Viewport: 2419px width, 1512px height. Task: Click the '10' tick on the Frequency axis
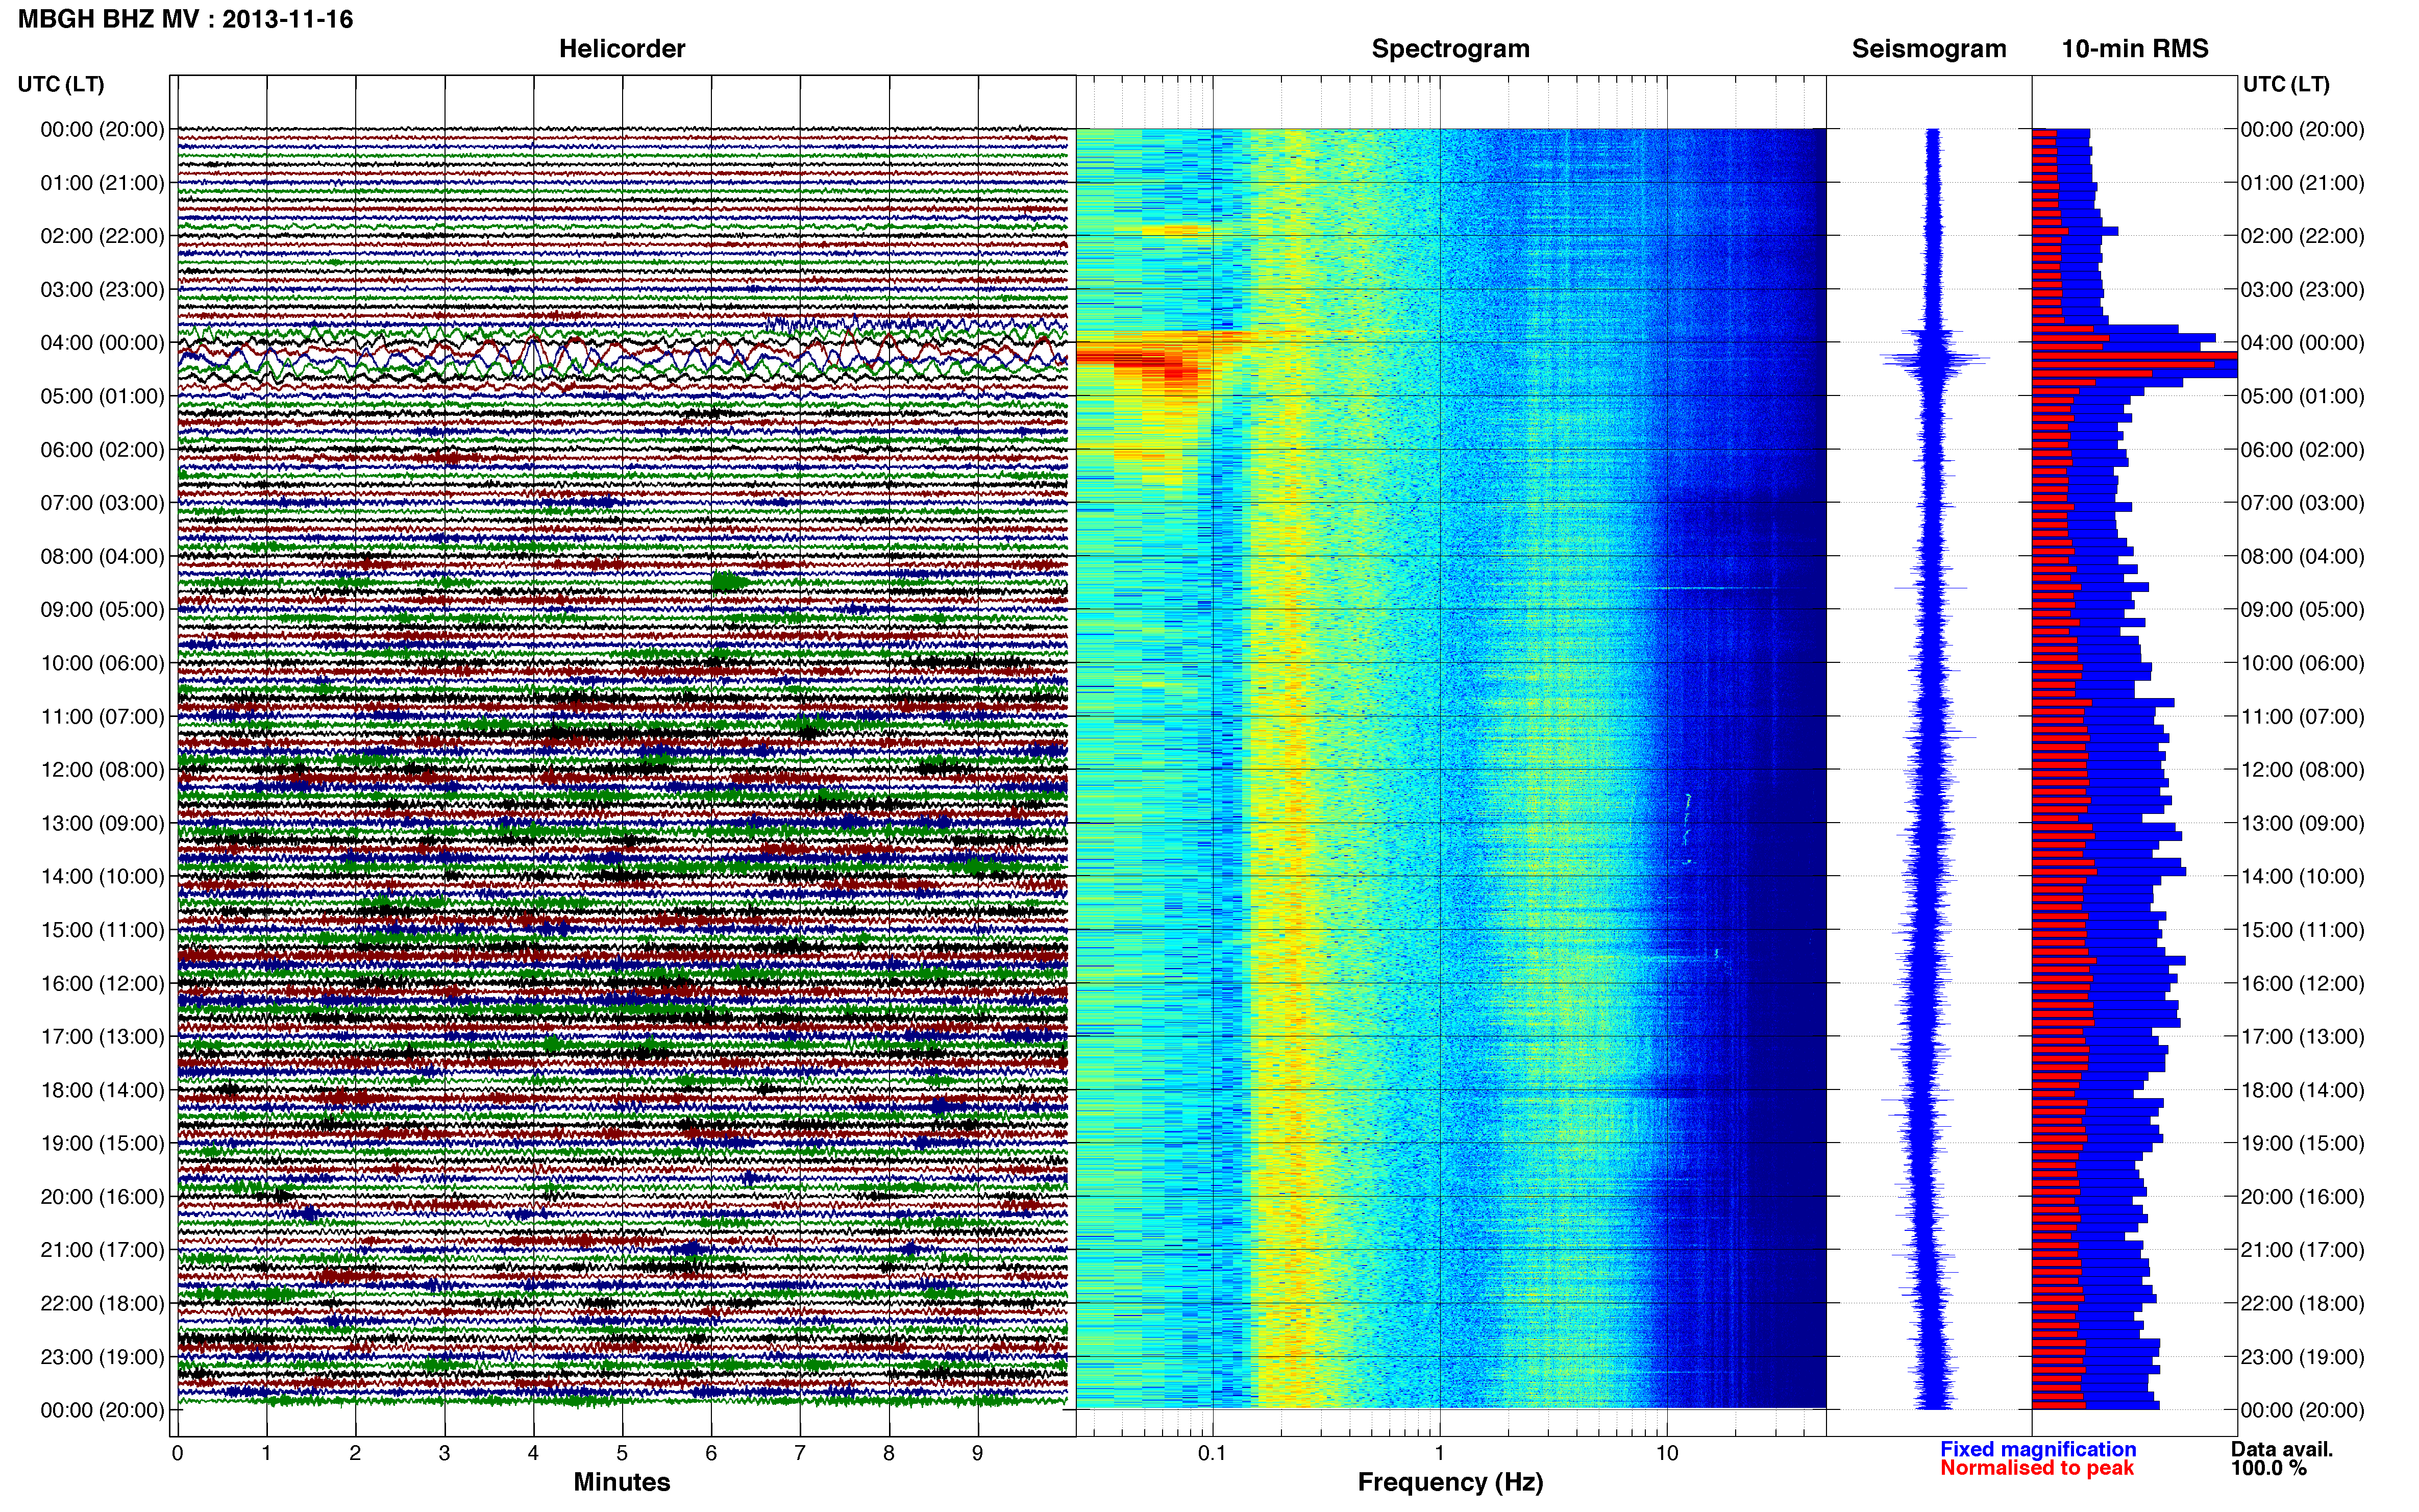click(x=1667, y=1454)
